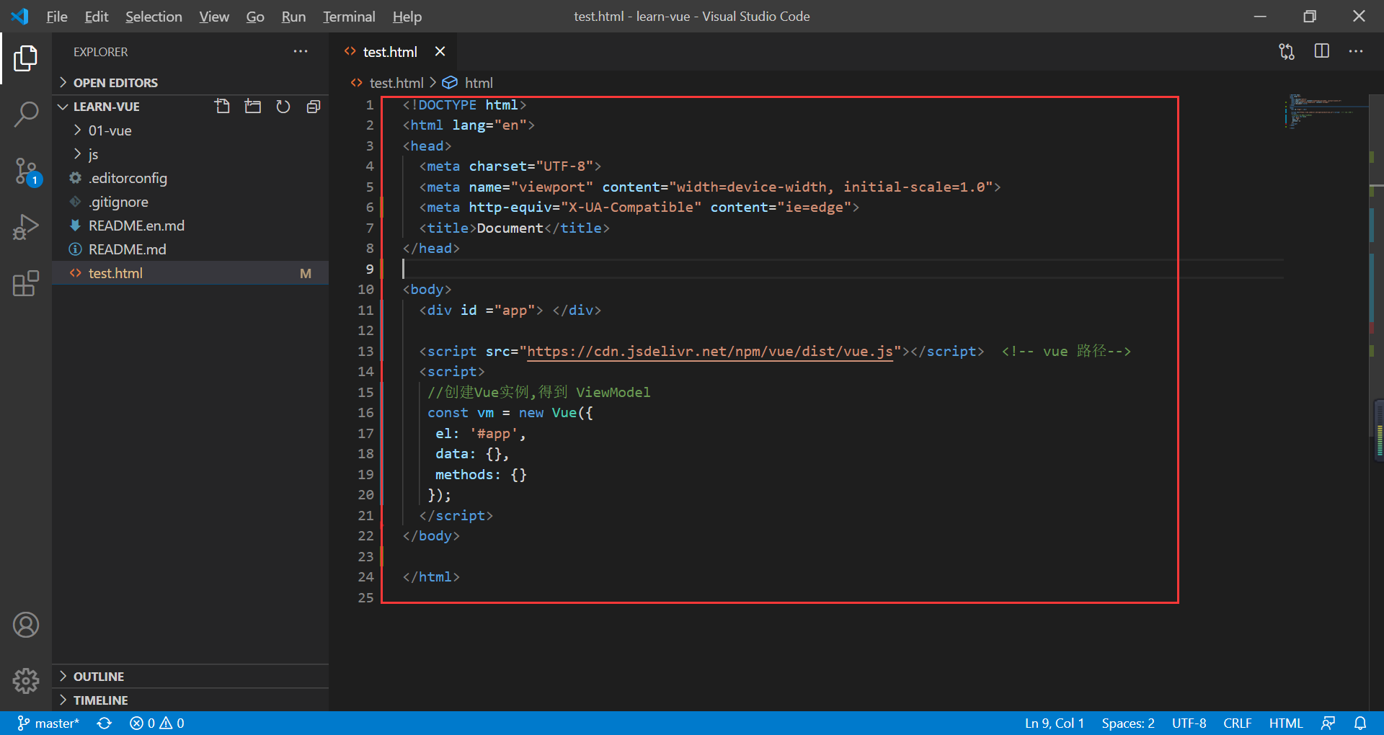This screenshot has width=1384, height=735.
Task: Split the editor using the top-right icon
Action: click(1321, 51)
